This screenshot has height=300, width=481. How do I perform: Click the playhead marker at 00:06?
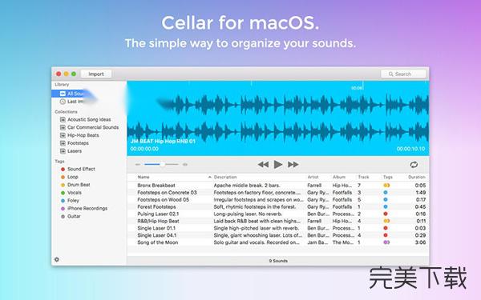[x=363, y=86]
